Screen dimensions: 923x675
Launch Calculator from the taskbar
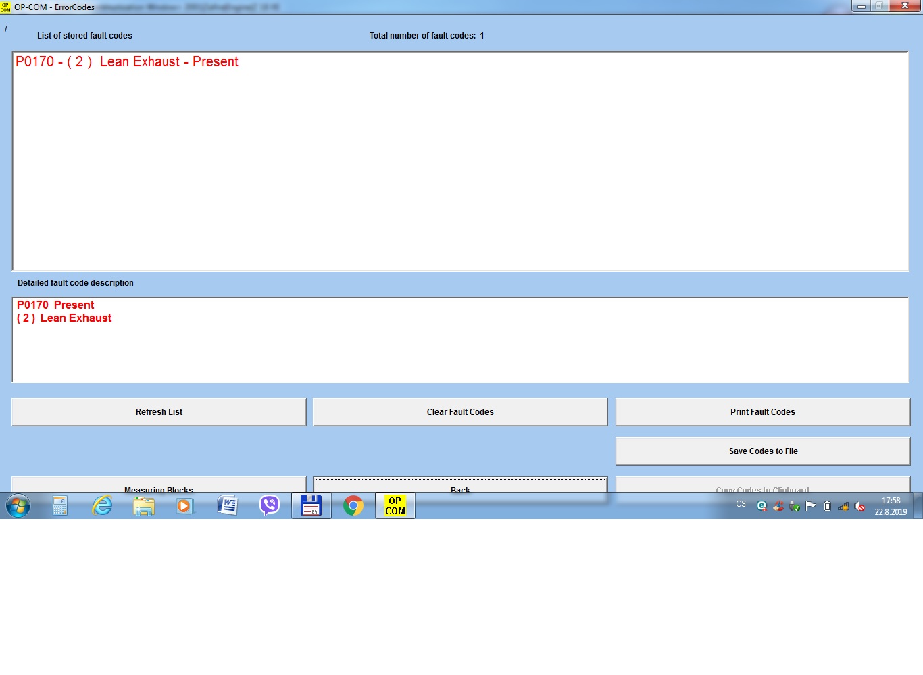coord(60,505)
